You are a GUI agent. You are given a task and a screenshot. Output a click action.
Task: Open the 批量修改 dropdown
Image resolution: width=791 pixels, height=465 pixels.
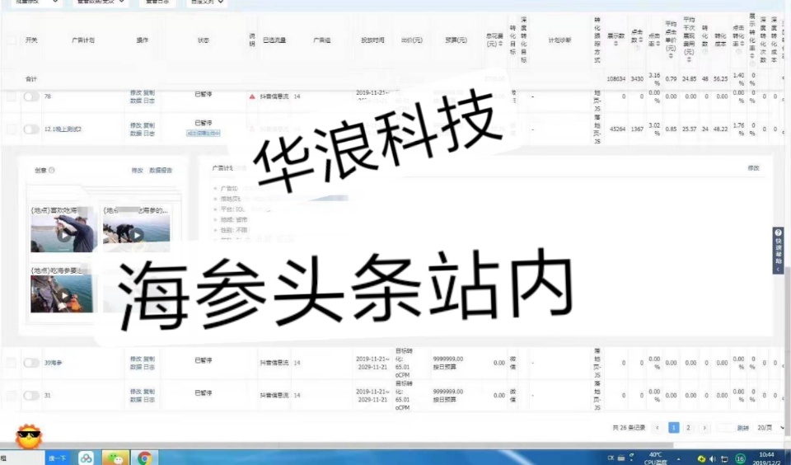pos(36,2)
